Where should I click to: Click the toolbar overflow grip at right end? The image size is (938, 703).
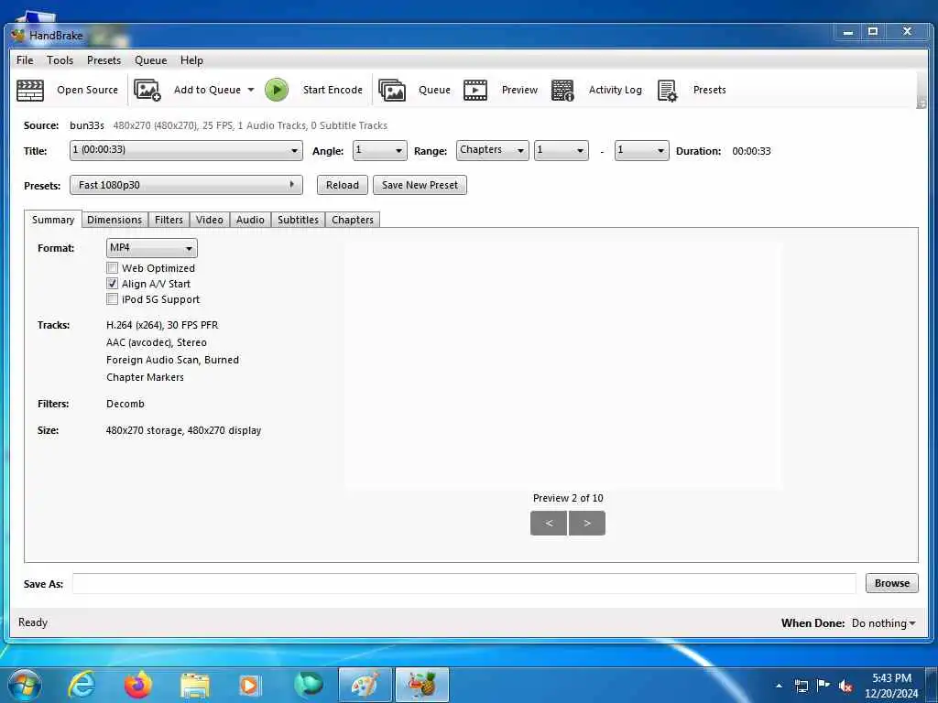(x=921, y=104)
